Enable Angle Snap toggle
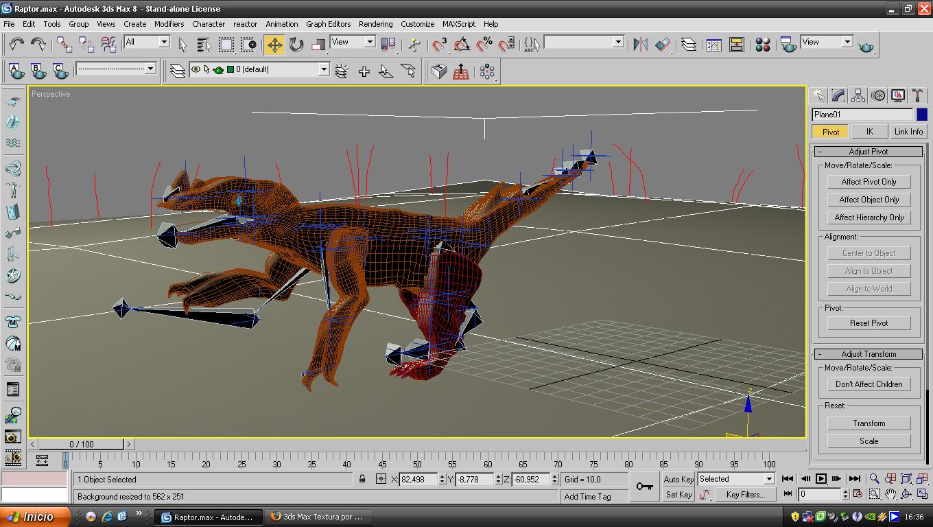 (x=462, y=45)
